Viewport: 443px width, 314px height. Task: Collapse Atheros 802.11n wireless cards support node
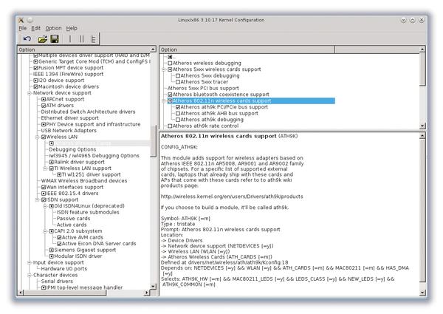[164, 100]
